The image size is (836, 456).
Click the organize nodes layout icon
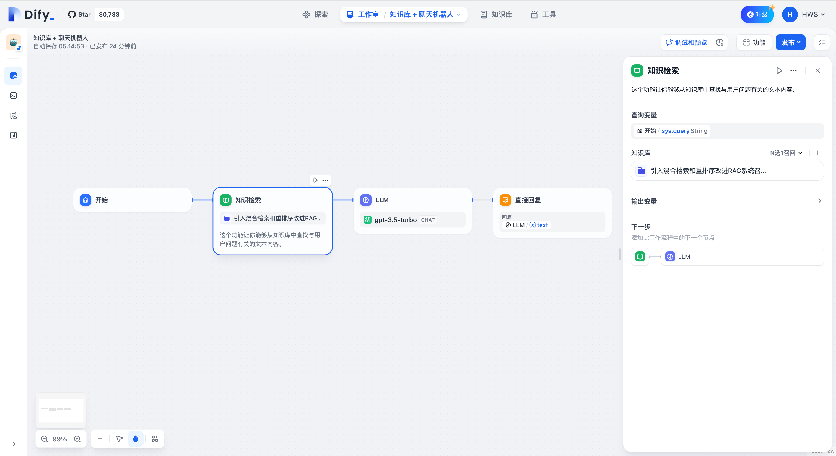tap(155, 439)
